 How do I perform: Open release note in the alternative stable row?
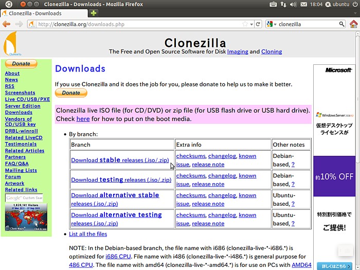tap(208, 204)
